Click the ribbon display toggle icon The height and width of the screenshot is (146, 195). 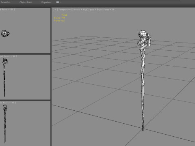coord(58,2)
